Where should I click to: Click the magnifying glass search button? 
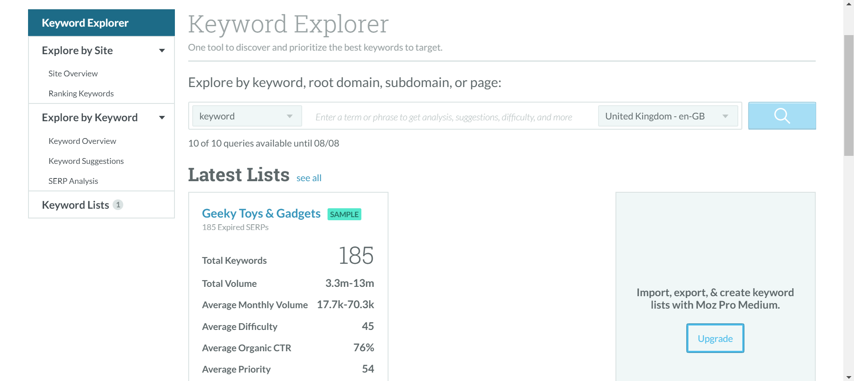781,116
